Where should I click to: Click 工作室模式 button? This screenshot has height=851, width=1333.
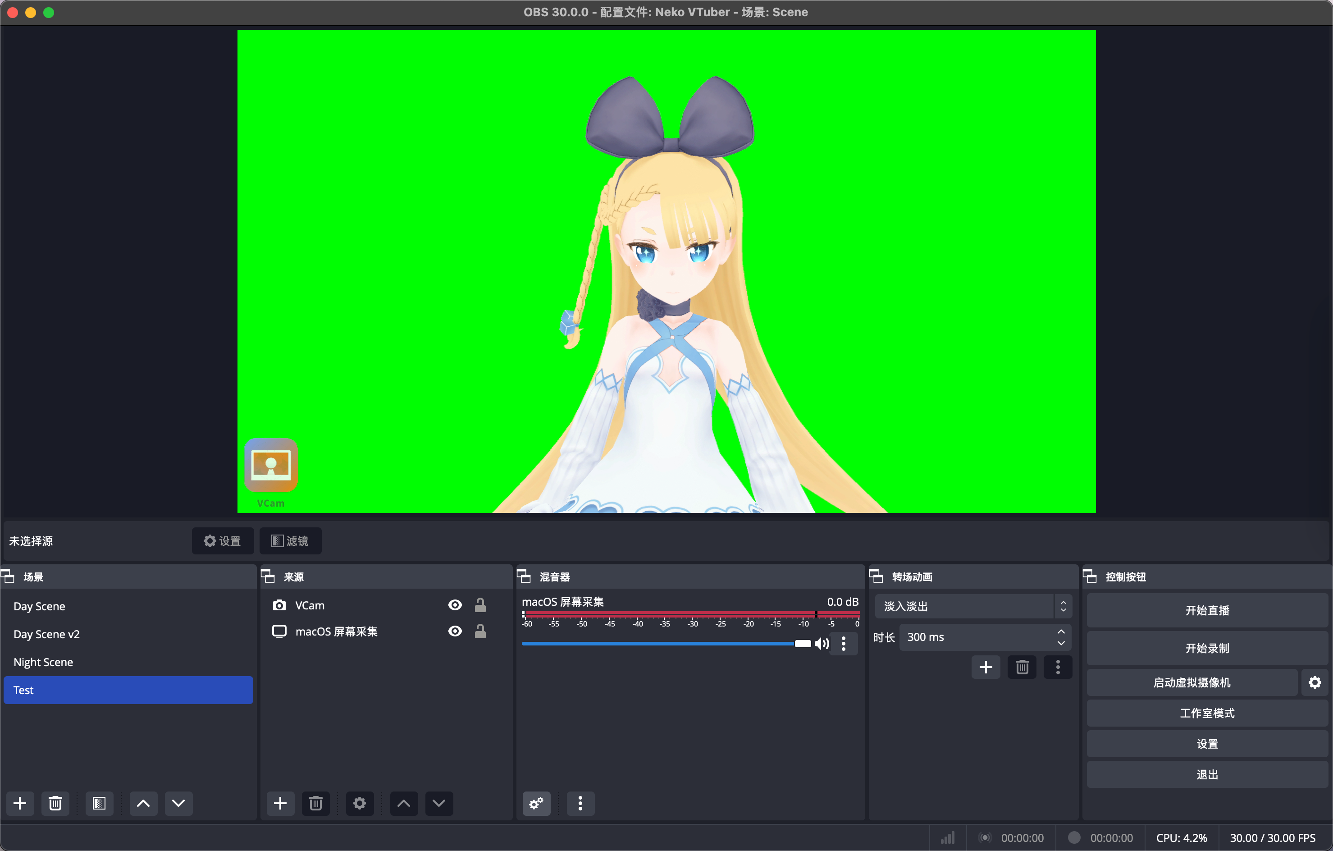pyautogui.click(x=1207, y=713)
